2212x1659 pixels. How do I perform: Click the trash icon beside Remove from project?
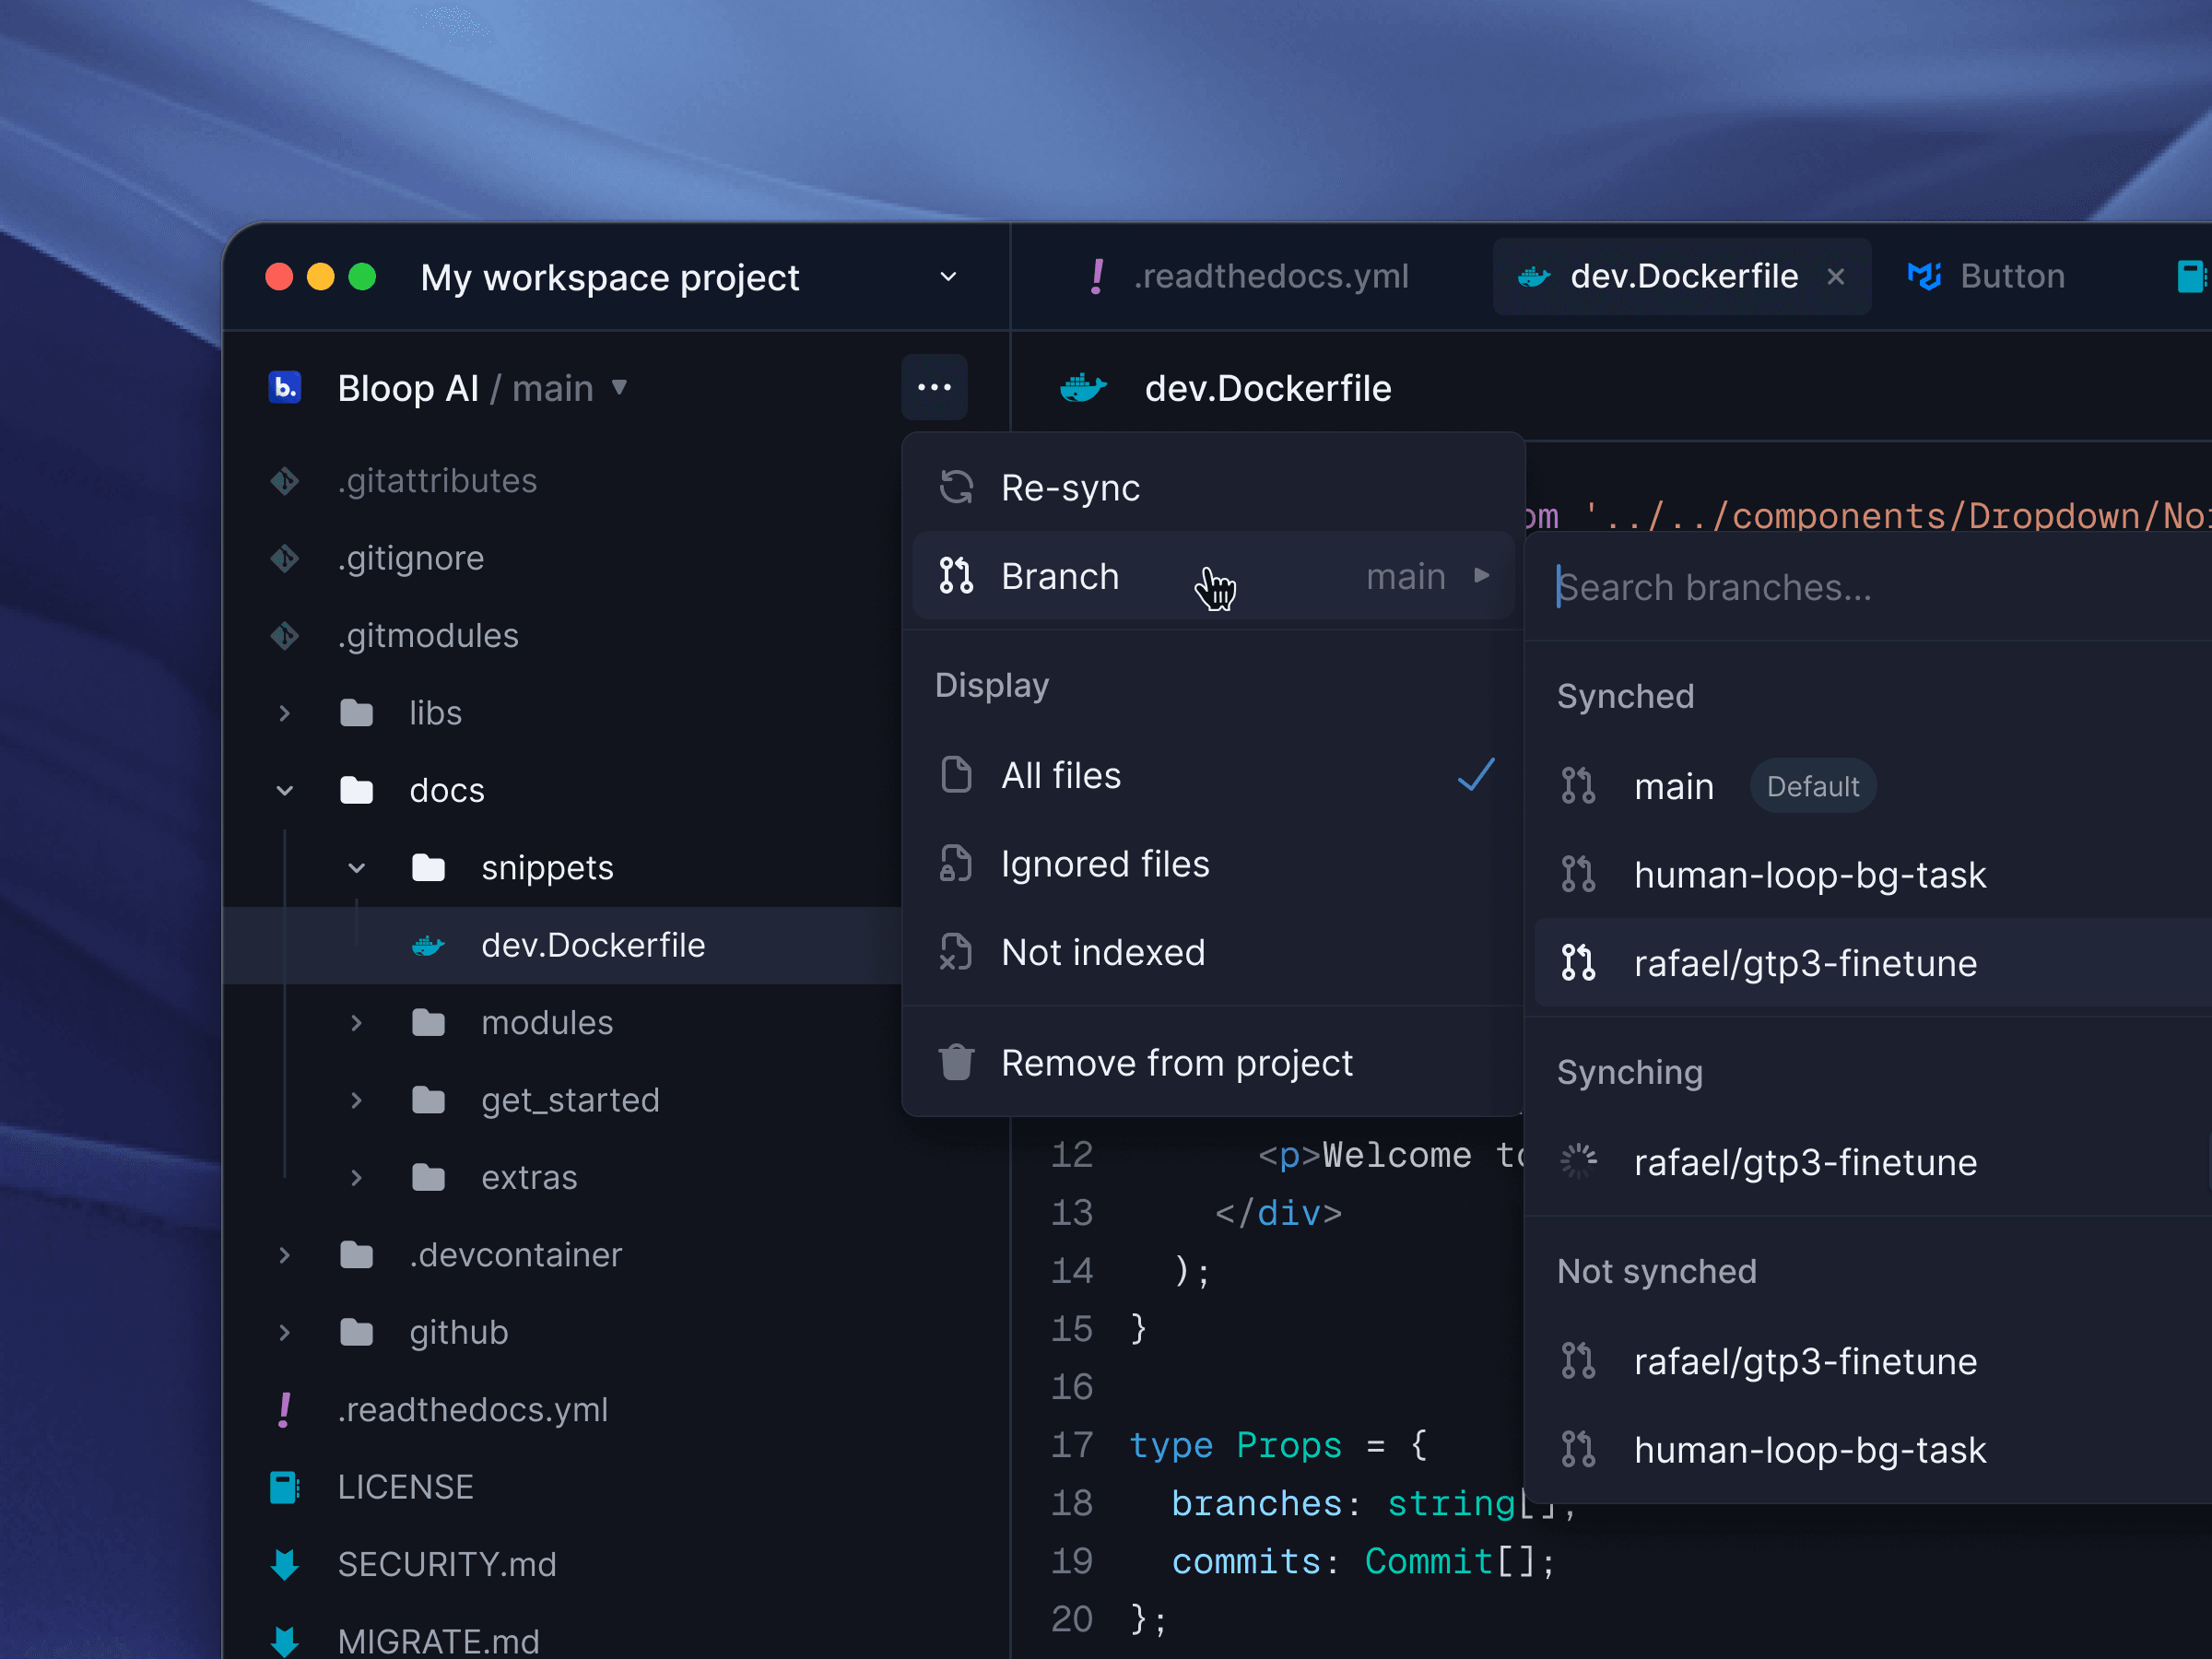[956, 1062]
